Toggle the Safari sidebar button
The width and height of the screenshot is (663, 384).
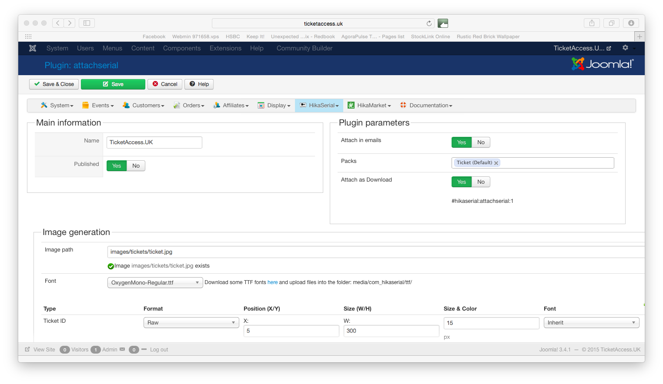point(87,23)
